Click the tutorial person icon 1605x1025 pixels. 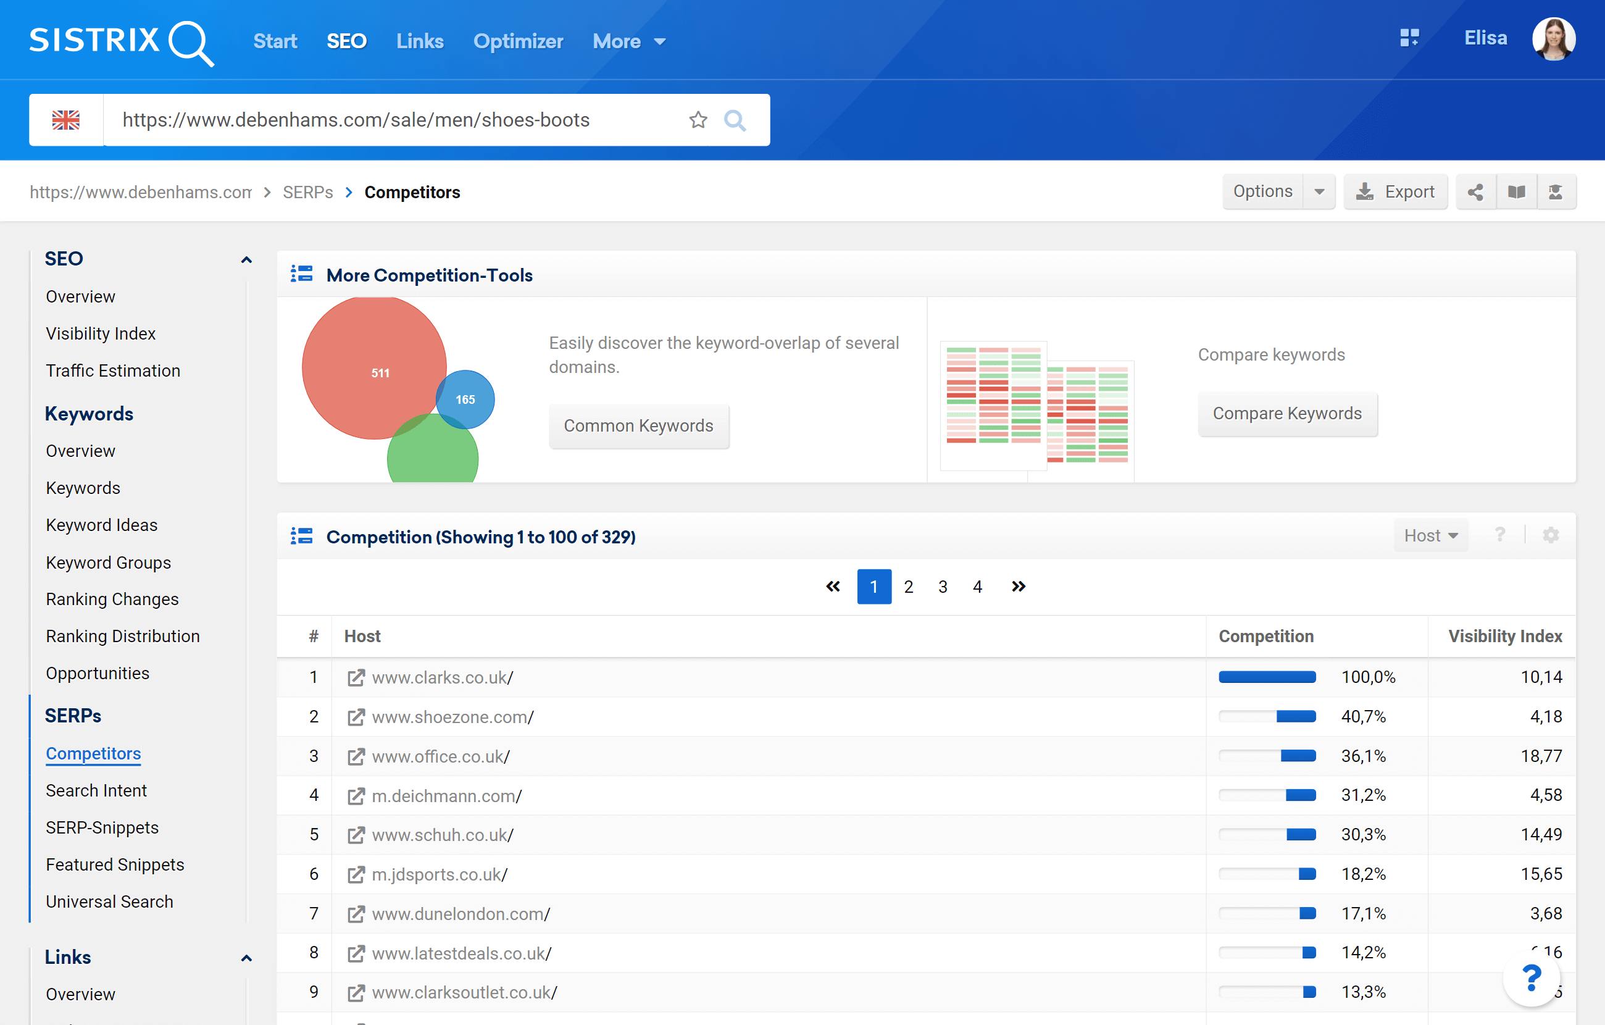(1556, 192)
